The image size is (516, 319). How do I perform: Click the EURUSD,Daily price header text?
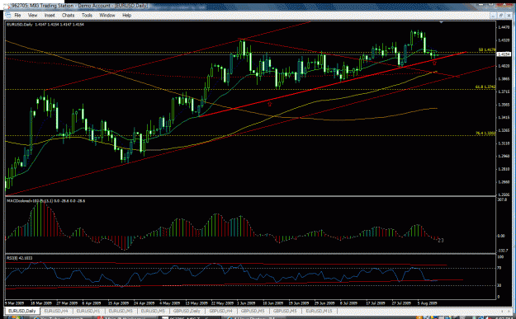point(45,24)
